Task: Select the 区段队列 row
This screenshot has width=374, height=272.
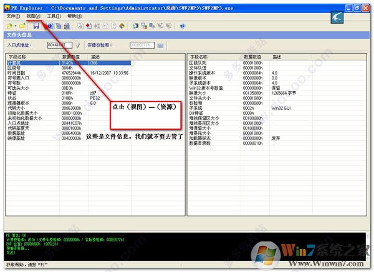Action: click(250, 63)
